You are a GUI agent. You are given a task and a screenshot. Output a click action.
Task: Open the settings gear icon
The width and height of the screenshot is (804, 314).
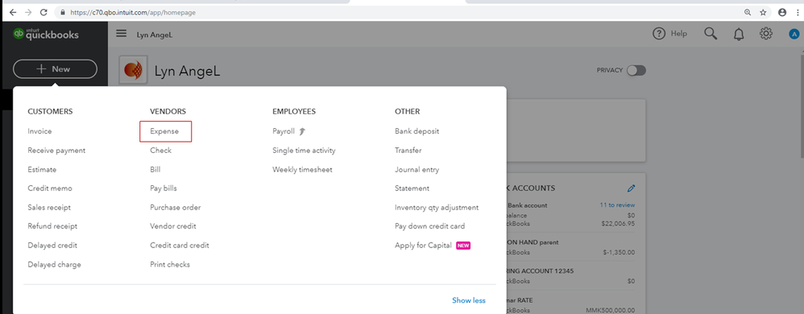[766, 34]
